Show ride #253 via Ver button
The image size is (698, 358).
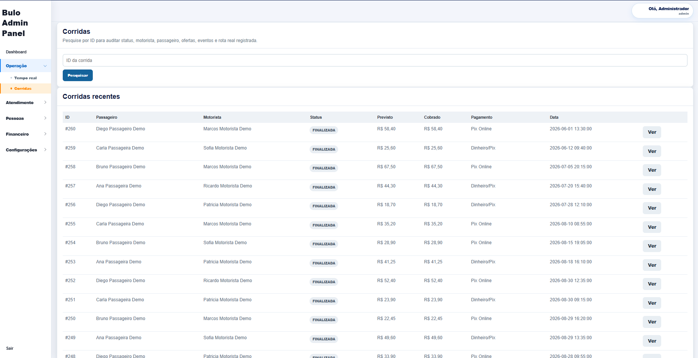coord(652,265)
